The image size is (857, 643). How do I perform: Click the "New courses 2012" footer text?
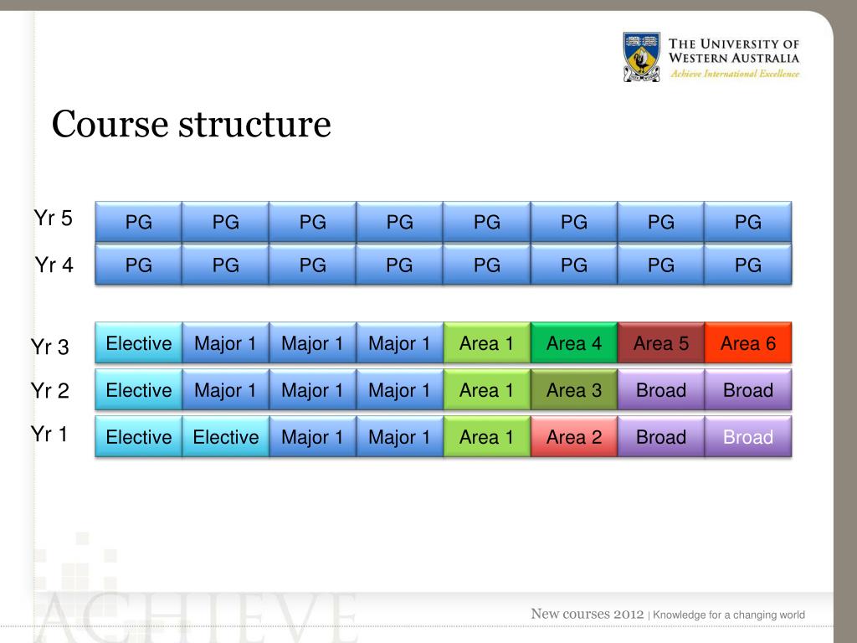click(x=587, y=614)
